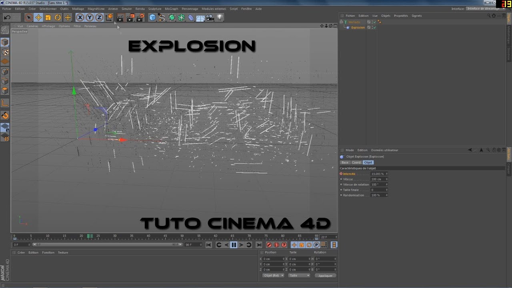Switch to the Base attribute tab

point(345,162)
